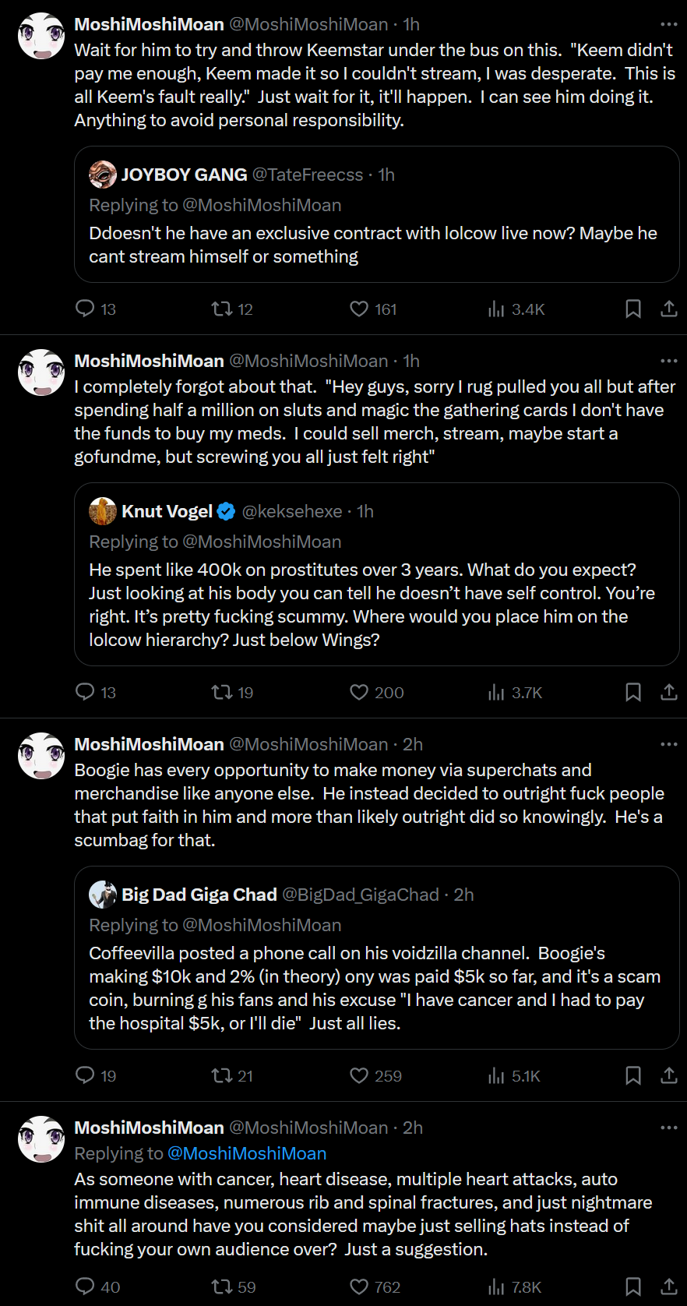Reply to the Keemstar tweet with 13 replies
The width and height of the screenshot is (687, 1306).
click(85, 309)
